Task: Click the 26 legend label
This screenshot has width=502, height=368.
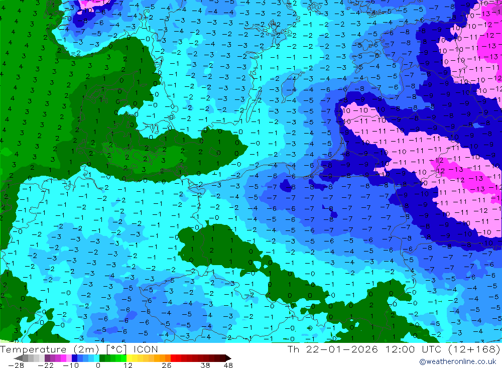Action: click(167, 365)
